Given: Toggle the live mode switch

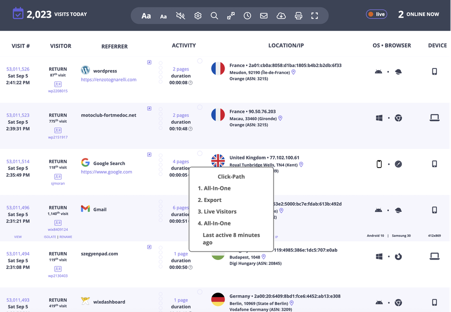Looking at the screenshot, I should tap(376, 14).
